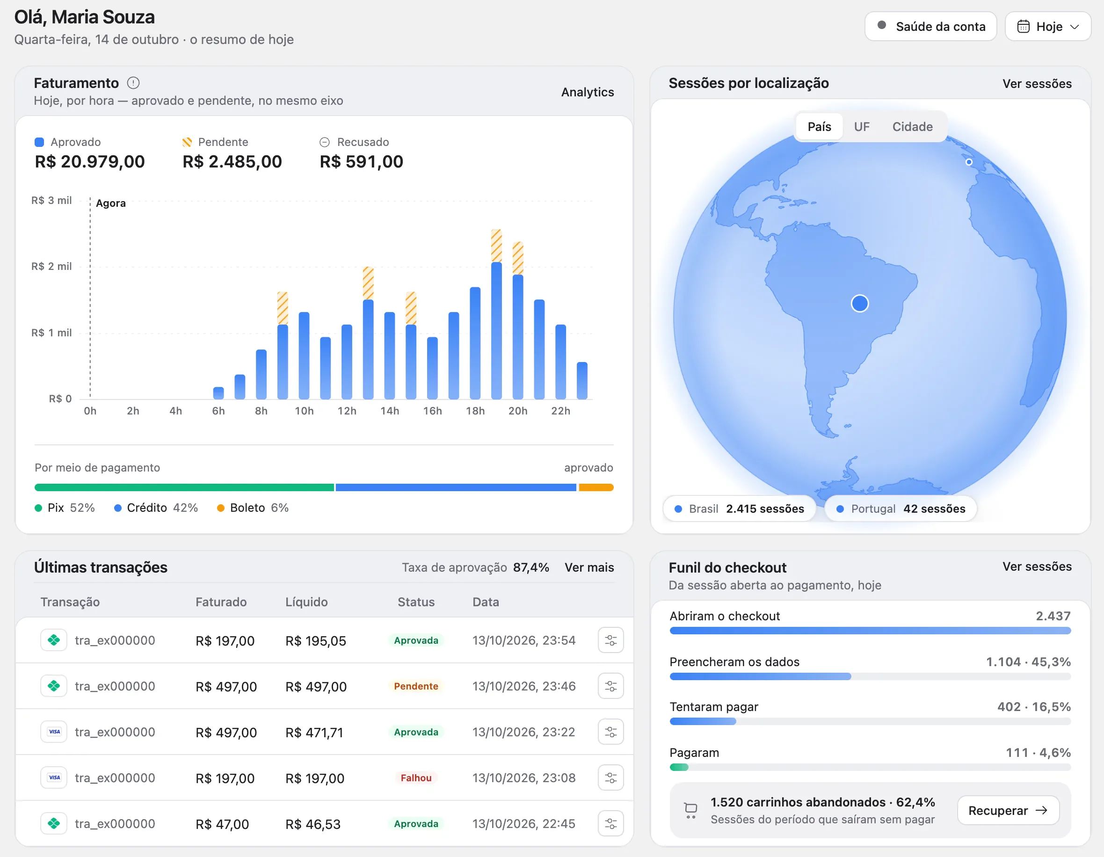Image resolution: width=1104 pixels, height=857 pixels.
Task: Open the Hoje date range dropdown
Action: point(1048,26)
